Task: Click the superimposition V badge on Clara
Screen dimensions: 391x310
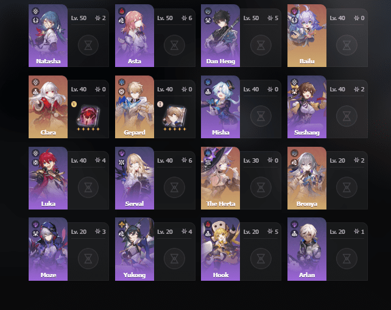Action: (x=74, y=104)
